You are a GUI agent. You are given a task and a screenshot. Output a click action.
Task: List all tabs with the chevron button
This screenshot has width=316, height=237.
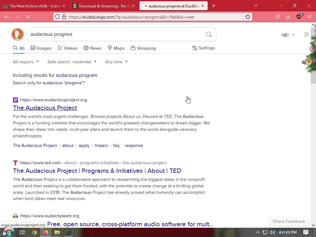[x=256, y=6]
